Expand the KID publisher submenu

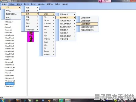[x=47, y=36]
